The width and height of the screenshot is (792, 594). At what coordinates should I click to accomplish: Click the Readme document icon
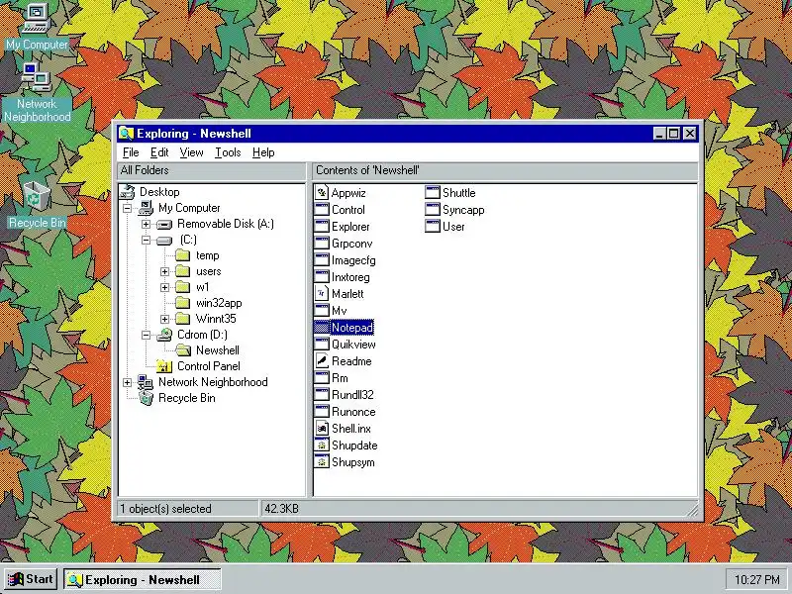[321, 360]
